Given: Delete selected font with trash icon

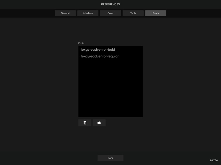Looking at the screenshot, I should [x=85, y=123].
